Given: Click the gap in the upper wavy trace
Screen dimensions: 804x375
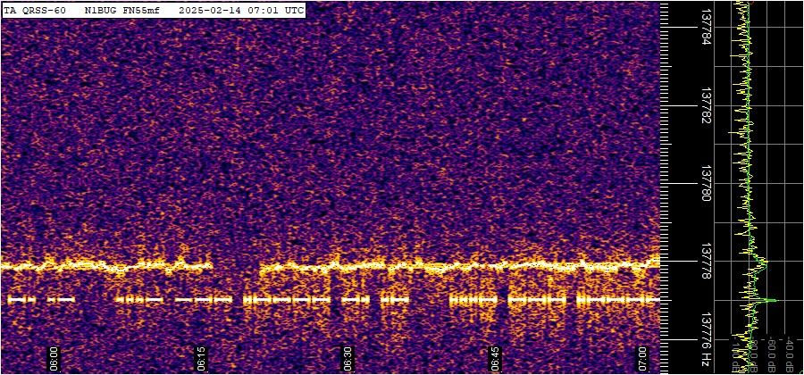Looking at the screenshot, I should pos(236,265).
